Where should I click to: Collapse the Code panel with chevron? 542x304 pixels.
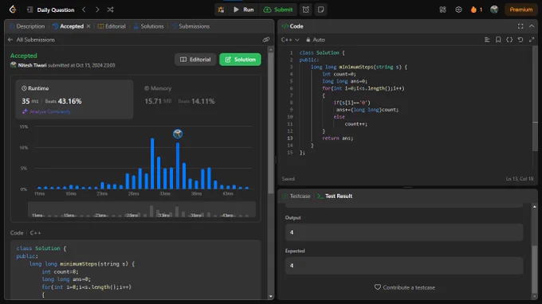532,26
